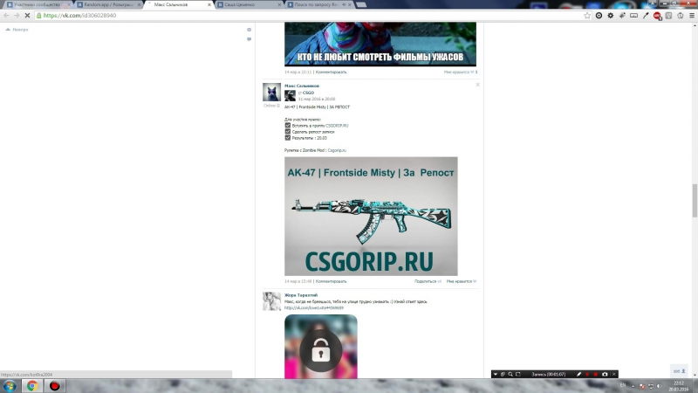Close the recorder toolbar with its X
698x393 pixels.
614,375
